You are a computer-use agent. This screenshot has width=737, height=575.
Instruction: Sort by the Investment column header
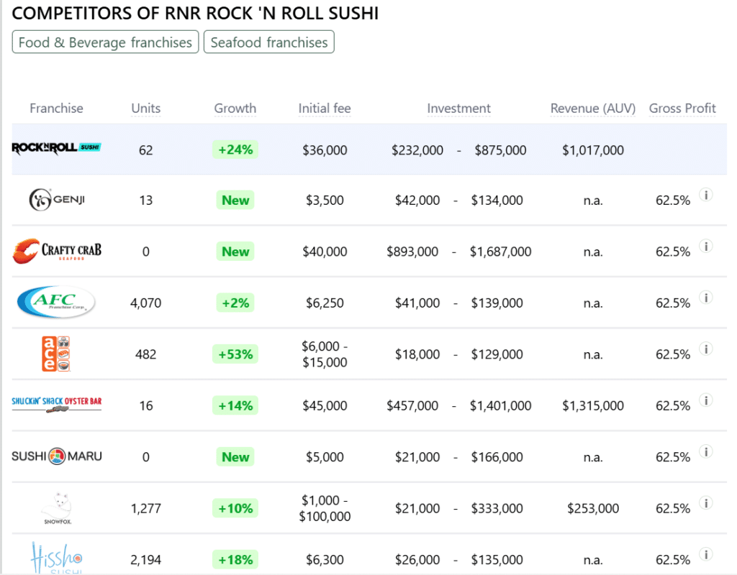(x=458, y=109)
